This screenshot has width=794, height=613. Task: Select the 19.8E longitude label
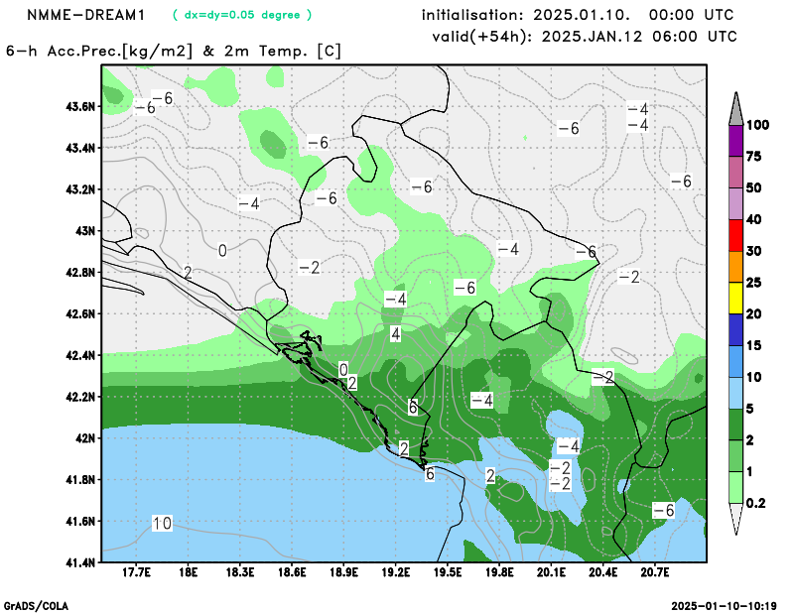click(500, 572)
